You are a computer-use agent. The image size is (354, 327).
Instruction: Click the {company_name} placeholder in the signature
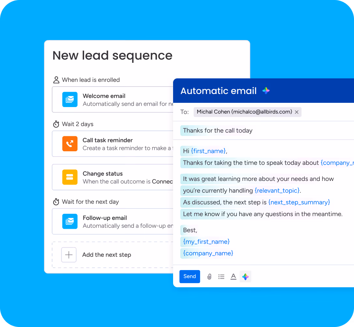(208, 253)
